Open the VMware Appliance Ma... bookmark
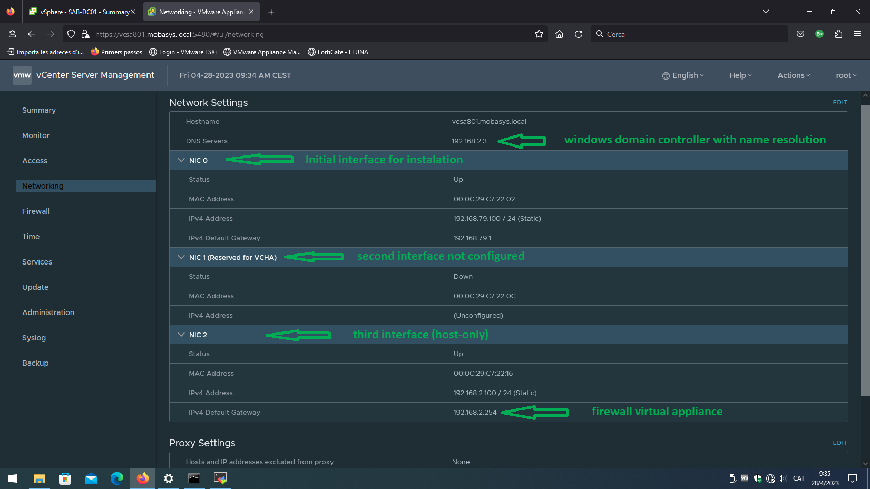 (x=262, y=52)
